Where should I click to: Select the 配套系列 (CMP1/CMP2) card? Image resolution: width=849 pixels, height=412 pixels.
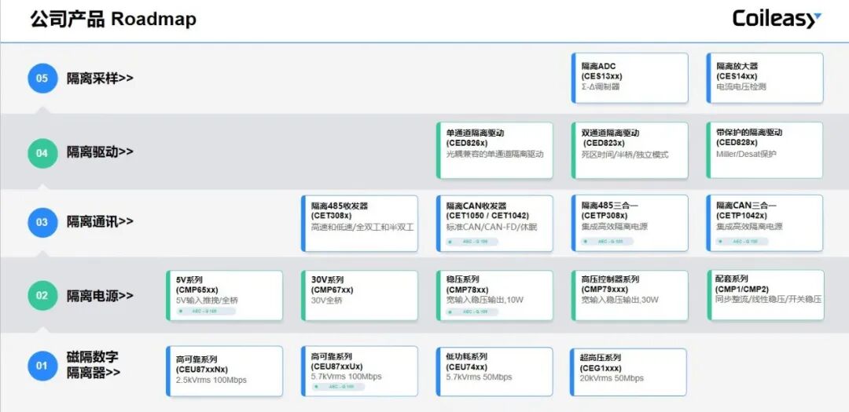point(765,296)
